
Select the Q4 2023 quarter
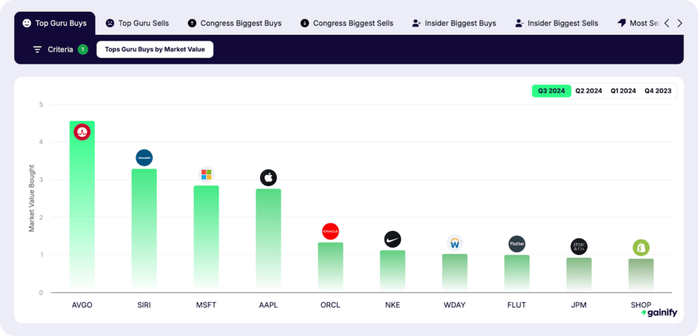pyautogui.click(x=658, y=91)
